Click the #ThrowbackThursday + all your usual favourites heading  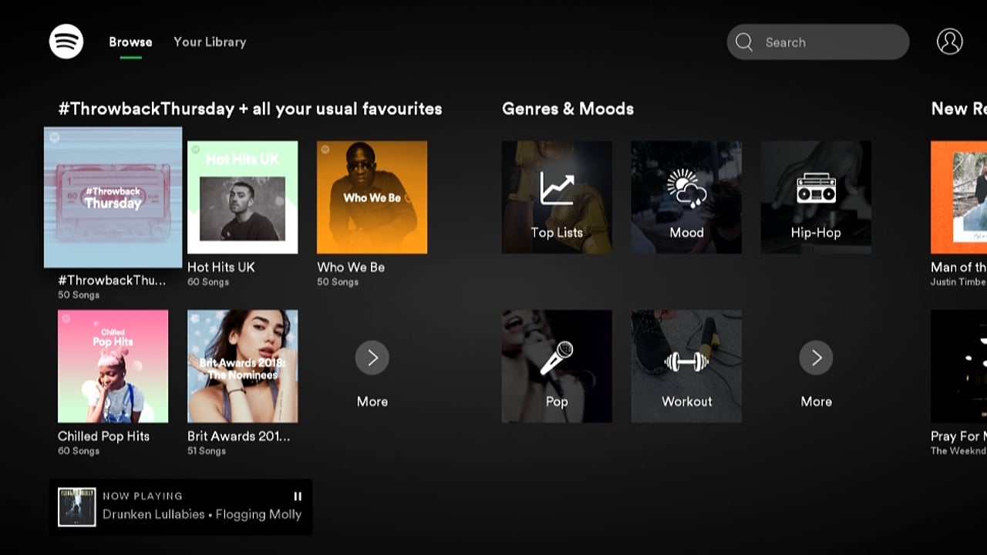[x=250, y=109]
